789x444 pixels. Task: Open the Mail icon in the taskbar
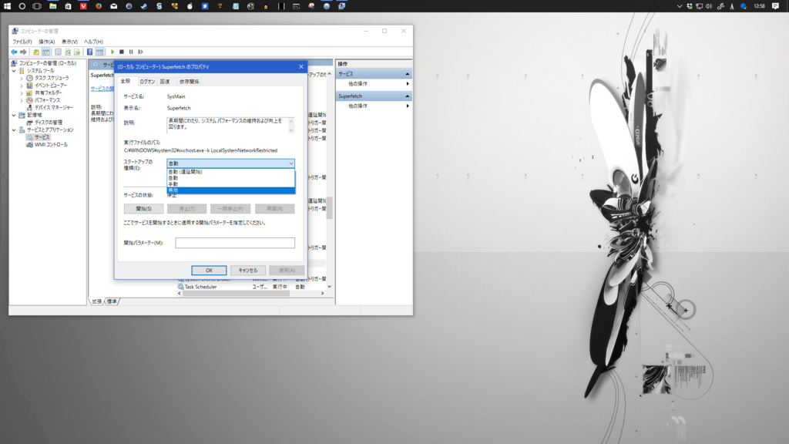114,6
